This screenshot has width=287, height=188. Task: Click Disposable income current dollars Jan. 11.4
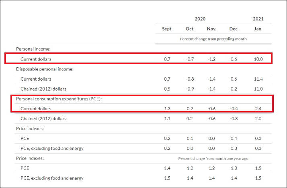[258, 79]
